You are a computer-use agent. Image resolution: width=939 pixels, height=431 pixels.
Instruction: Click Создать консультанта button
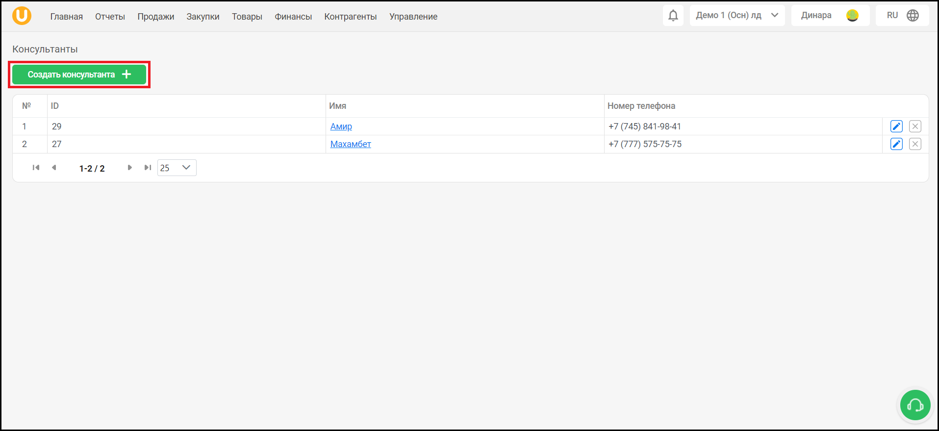(79, 75)
